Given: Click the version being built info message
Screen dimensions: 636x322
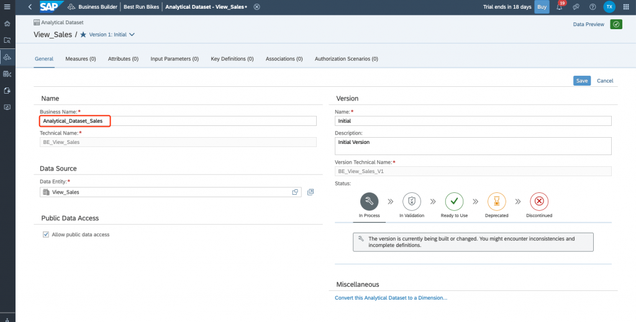Looking at the screenshot, I should pyautogui.click(x=473, y=242).
